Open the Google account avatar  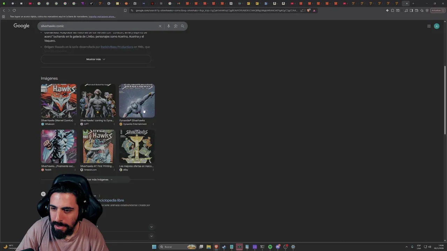click(x=437, y=26)
